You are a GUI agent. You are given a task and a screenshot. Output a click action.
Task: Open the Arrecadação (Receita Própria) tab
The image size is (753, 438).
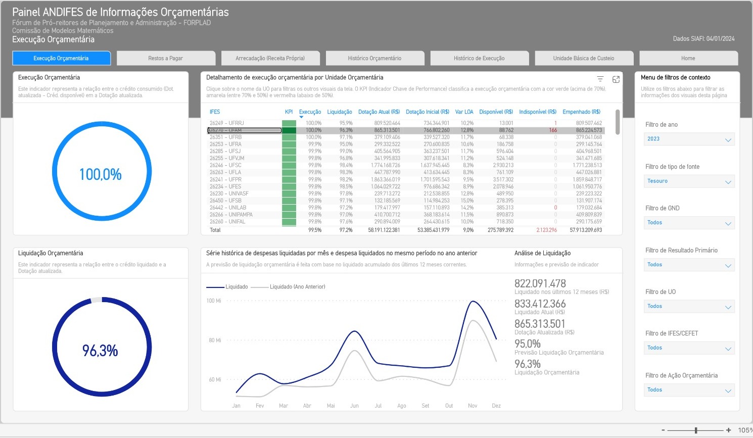click(x=270, y=58)
